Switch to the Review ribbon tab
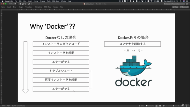Viewport: 190px width, 107px height. pos(56,7)
